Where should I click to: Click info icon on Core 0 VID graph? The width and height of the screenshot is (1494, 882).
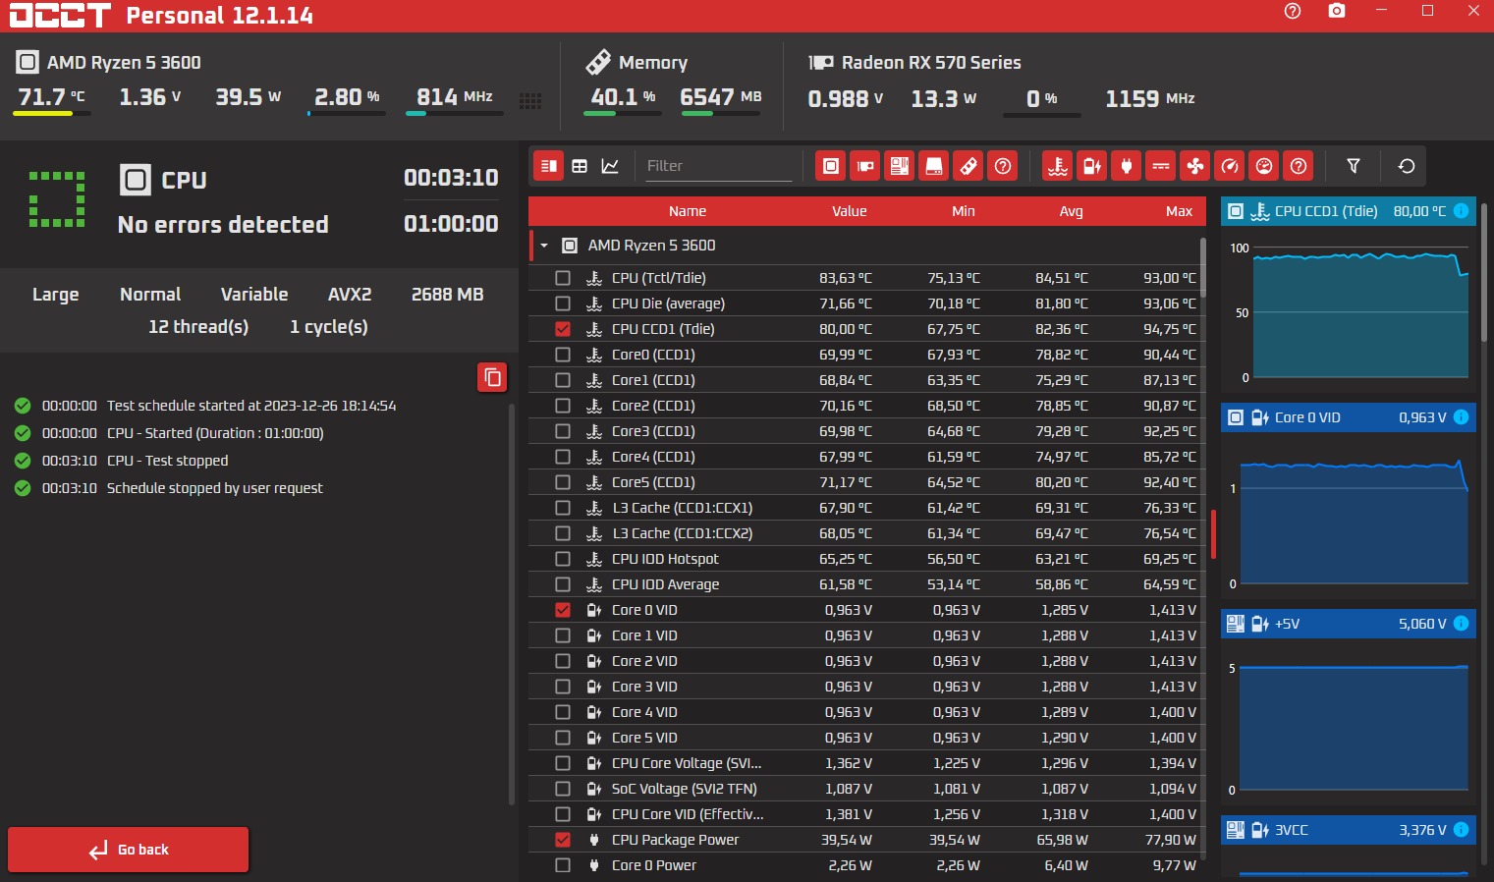[1461, 417]
